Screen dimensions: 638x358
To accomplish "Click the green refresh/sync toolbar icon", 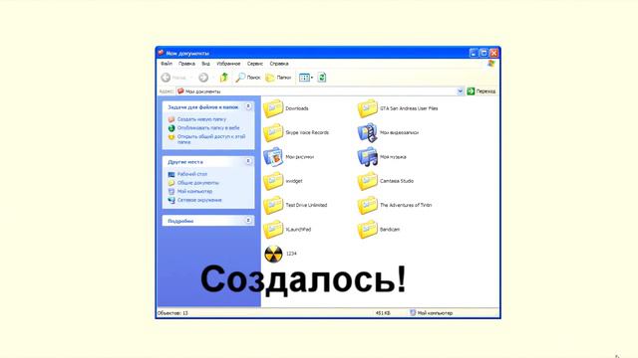I will click(x=322, y=78).
